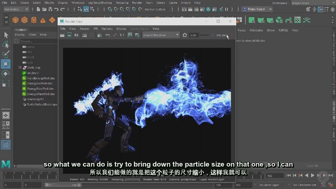The height and width of the screenshot is (189, 336).
Task: Click Remove image icon in Render View
Action: click(x=137, y=35)
